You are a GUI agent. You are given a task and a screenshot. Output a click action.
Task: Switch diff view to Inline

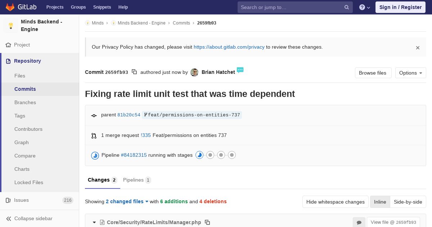380,202
